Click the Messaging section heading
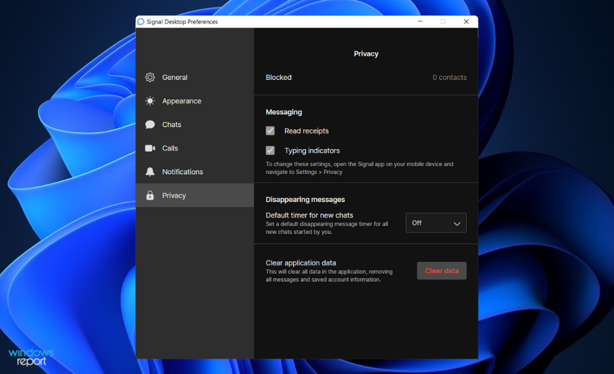 click(284, 112)
